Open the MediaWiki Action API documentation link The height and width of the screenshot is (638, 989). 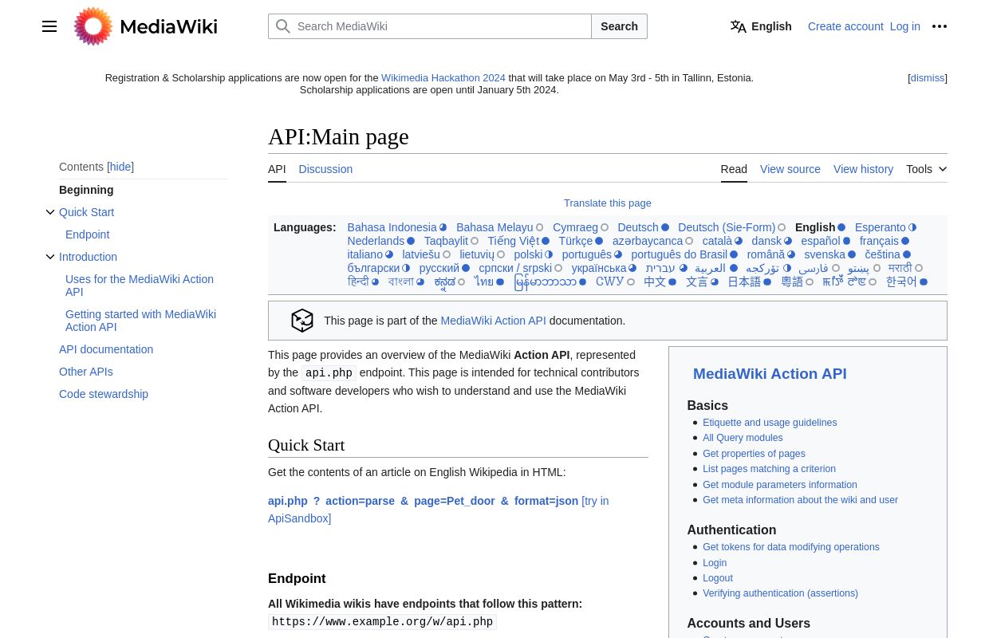point(493,321)
